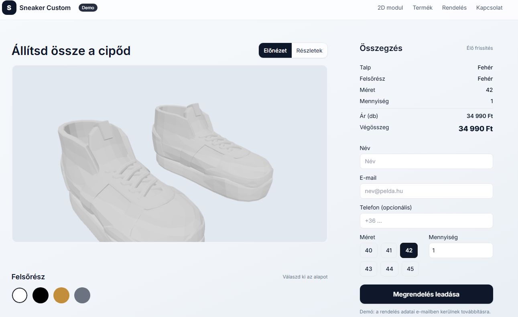Select the gray upper color swatch
The image size is (518, 317).
(82, 295)
